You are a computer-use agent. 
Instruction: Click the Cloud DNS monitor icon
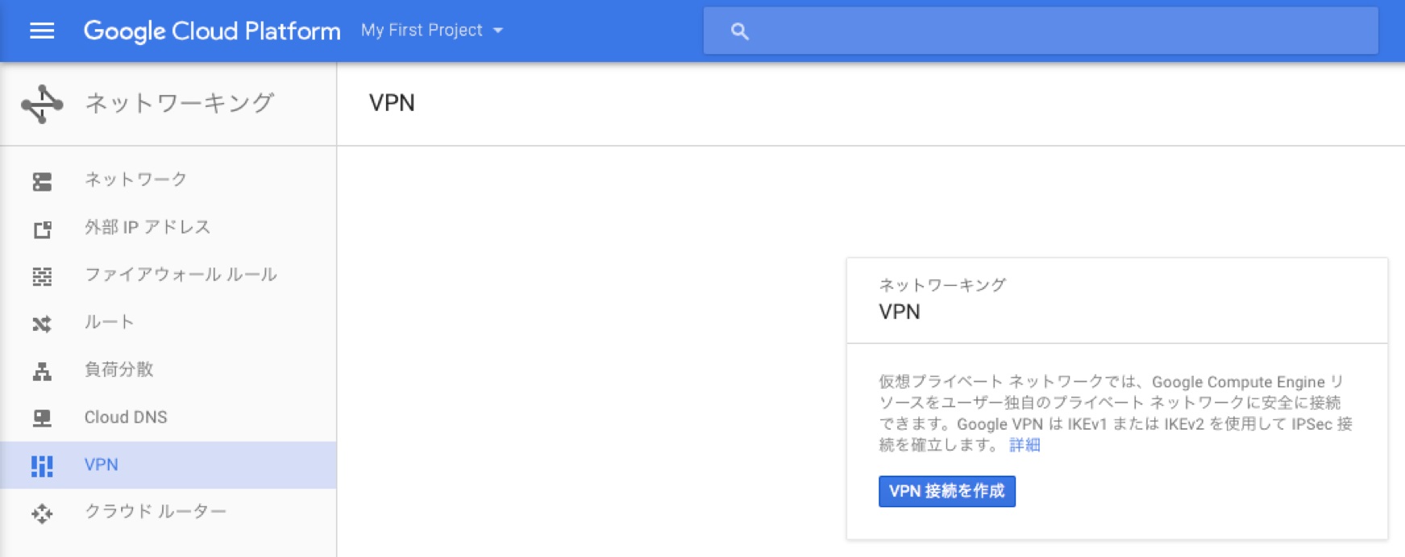pyautogui.click(x=42, y=418)
